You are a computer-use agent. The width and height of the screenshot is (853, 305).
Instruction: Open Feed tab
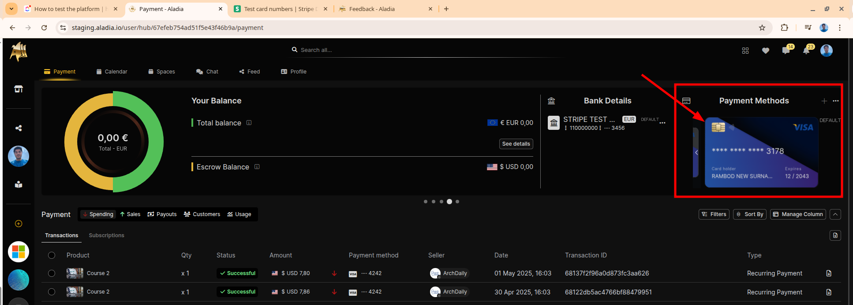point(250,72)
